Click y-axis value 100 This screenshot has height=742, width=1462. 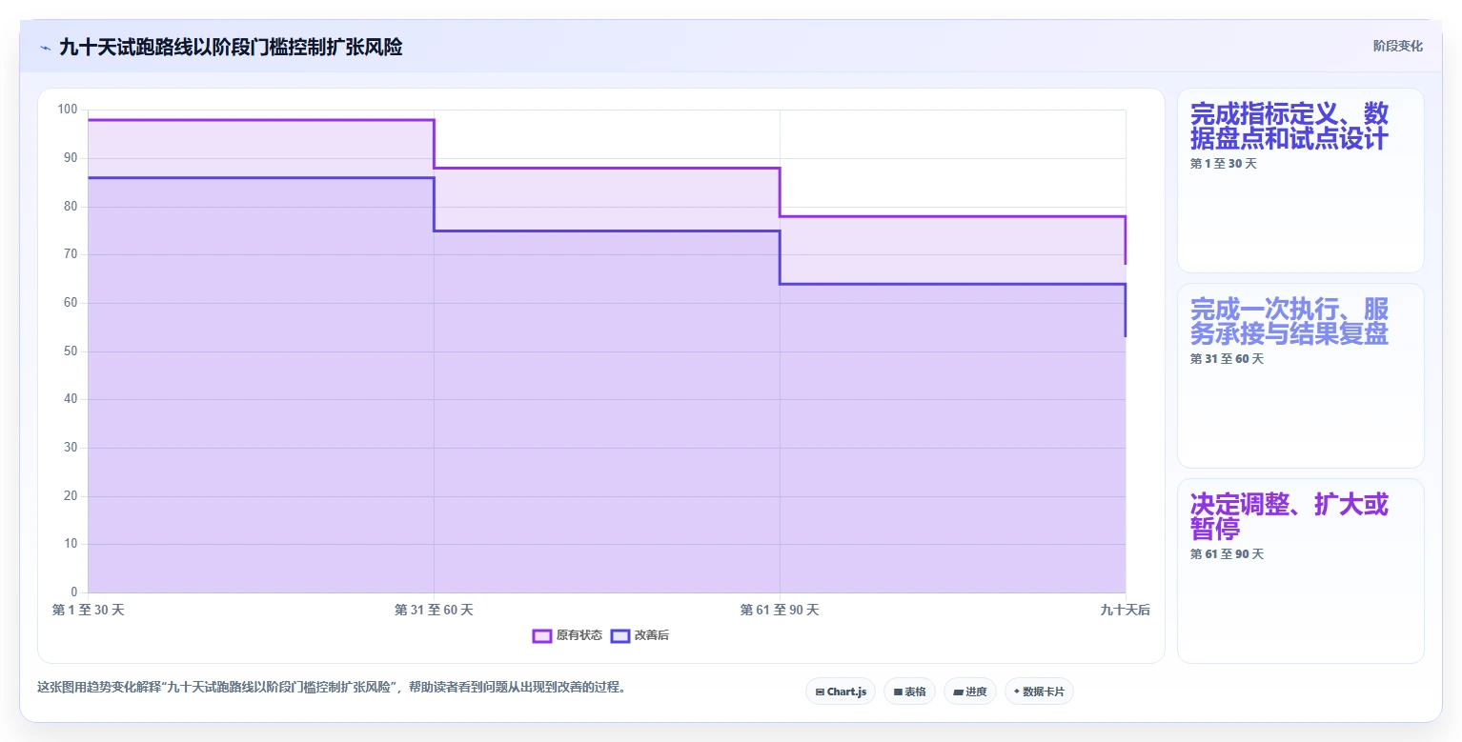click(68, 110)
